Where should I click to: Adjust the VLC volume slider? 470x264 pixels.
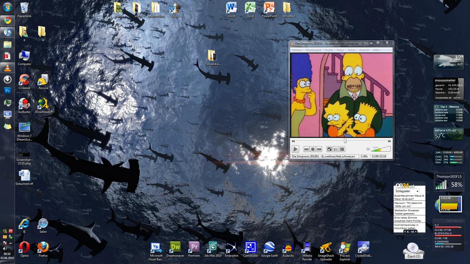381,149
